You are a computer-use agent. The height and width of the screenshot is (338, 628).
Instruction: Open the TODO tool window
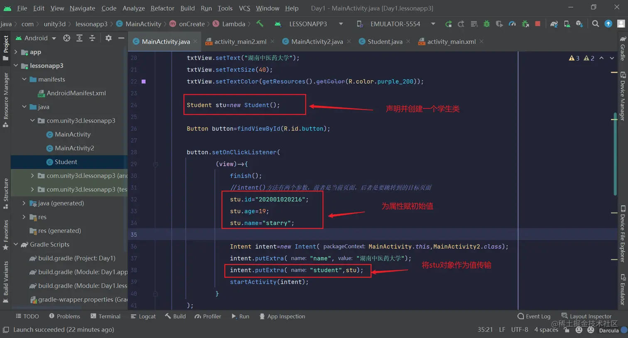(27, 316)
